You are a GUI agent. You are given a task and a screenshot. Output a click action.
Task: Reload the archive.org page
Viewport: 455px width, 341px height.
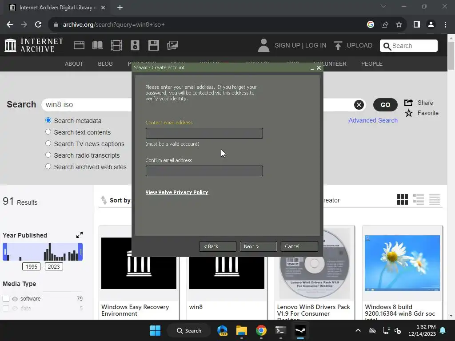38,25
